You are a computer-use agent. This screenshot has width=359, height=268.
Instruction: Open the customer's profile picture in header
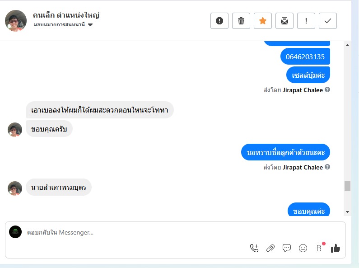click(x=16, y=21)
